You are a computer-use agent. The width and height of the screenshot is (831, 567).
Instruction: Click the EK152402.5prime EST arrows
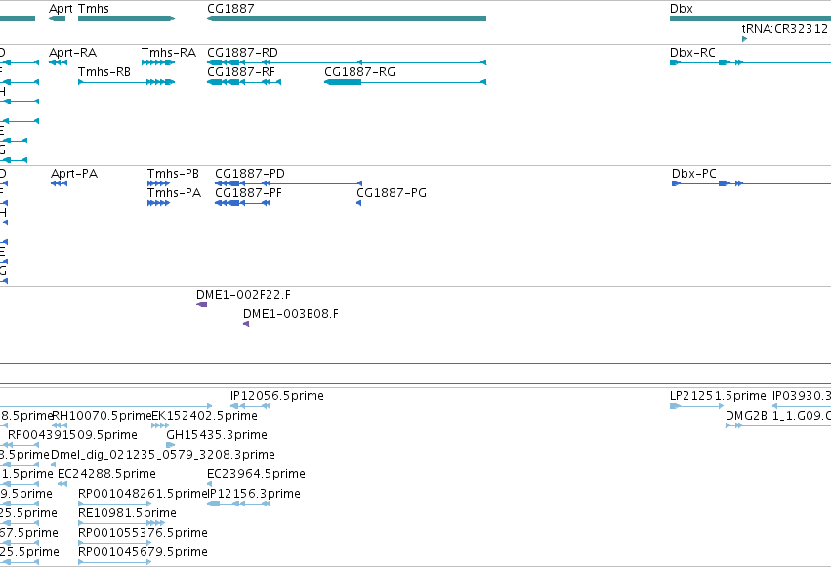(x=160, y=425)
